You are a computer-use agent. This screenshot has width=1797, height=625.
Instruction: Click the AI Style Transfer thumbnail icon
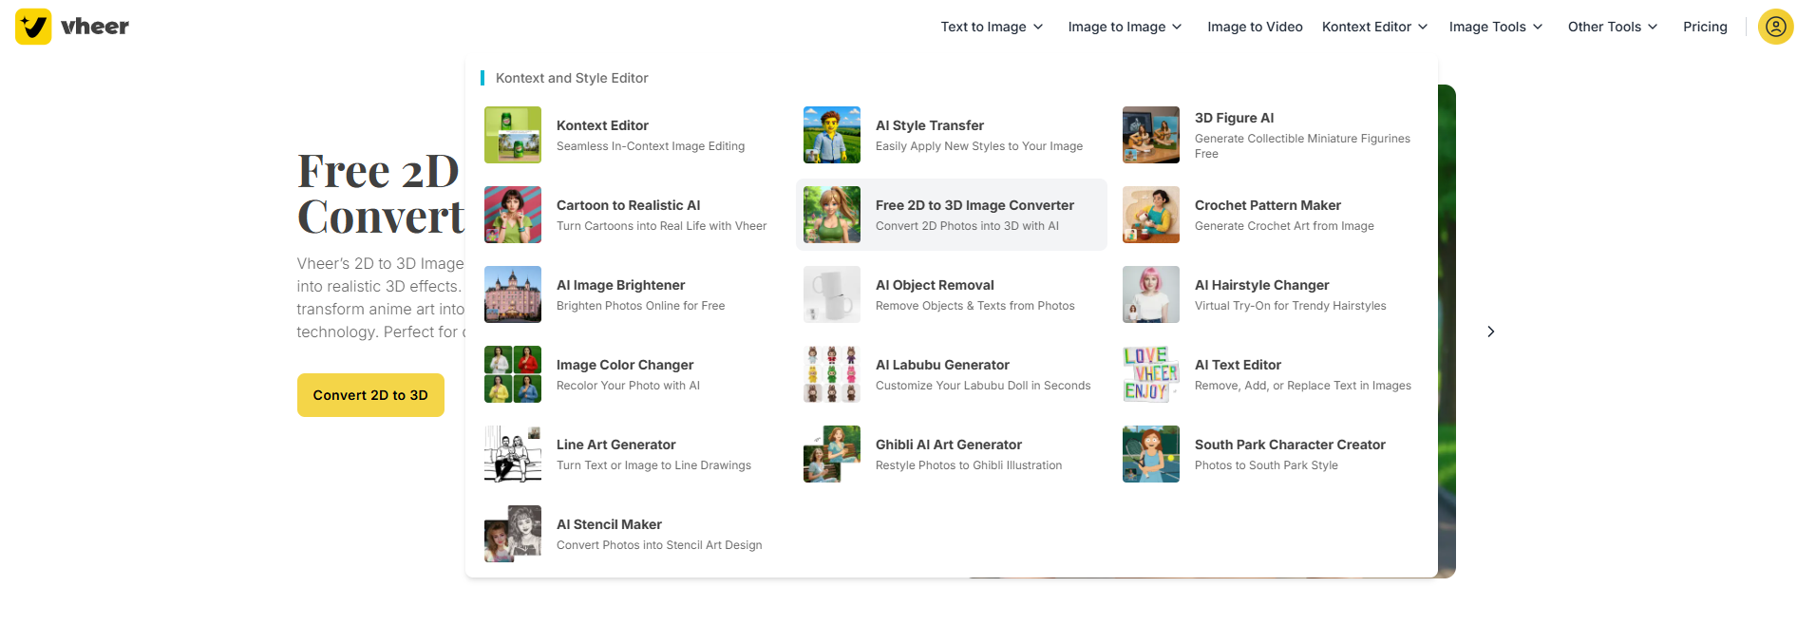832,135
